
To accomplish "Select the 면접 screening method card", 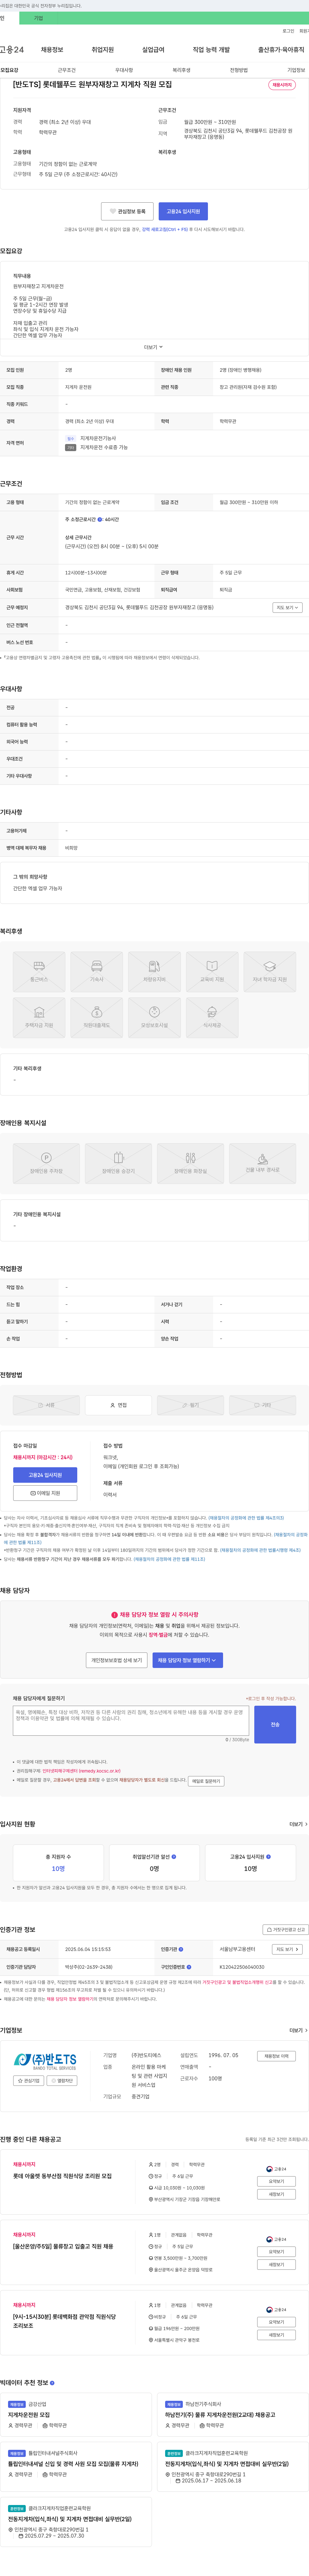I will click(x=119, y=1405).
